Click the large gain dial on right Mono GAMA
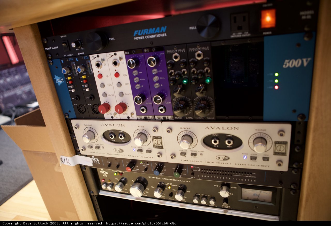331x226 pixels. (204, 106)
